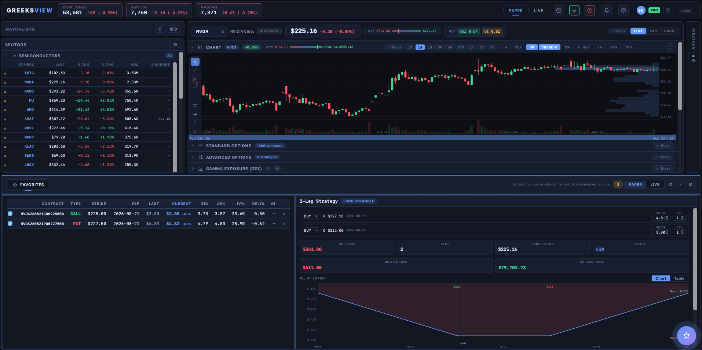This screenshot has height=350, width=702.
Task: Select the cursor pointer drawing tool
Action: point(195,62)
